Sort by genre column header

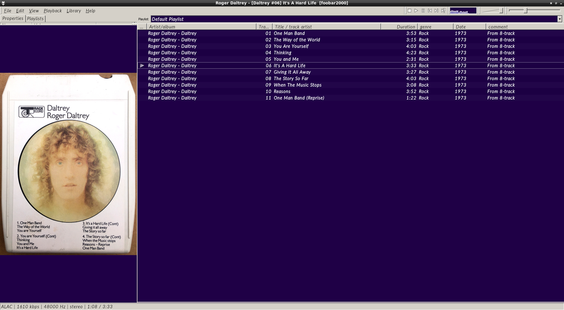coord(435,27)
